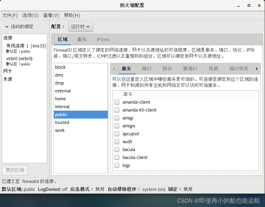Screen dimensions: 265x207
Task: Check the audit service box
Action: coord(117,142)
